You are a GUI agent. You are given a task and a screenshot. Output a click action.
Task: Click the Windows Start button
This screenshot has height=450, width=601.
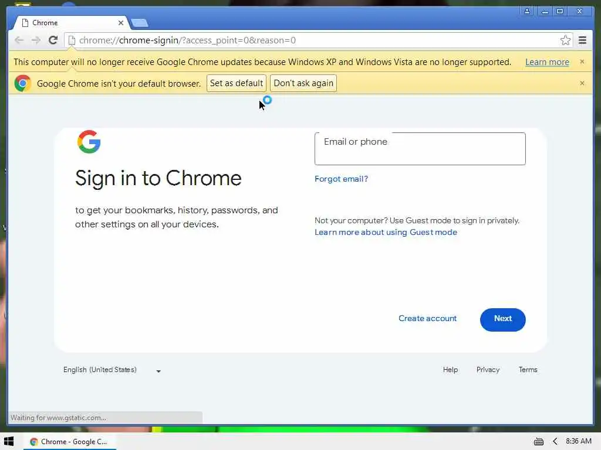(9, 442)
